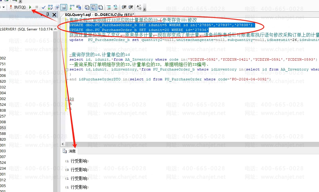
Task: Click the 执行(X) execute button
Action: (17, 7)
